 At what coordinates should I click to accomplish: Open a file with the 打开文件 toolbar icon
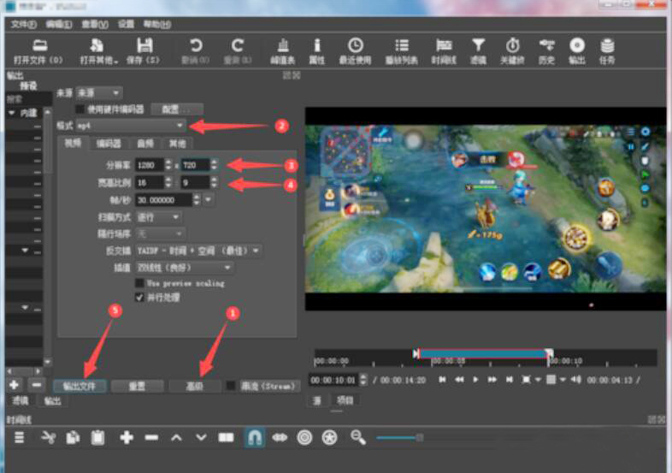click(39, 51)
